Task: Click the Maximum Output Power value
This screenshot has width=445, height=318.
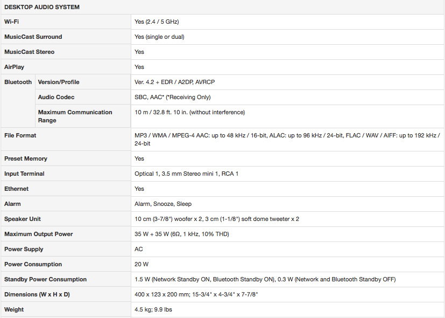Action: (x=182, y=234)
